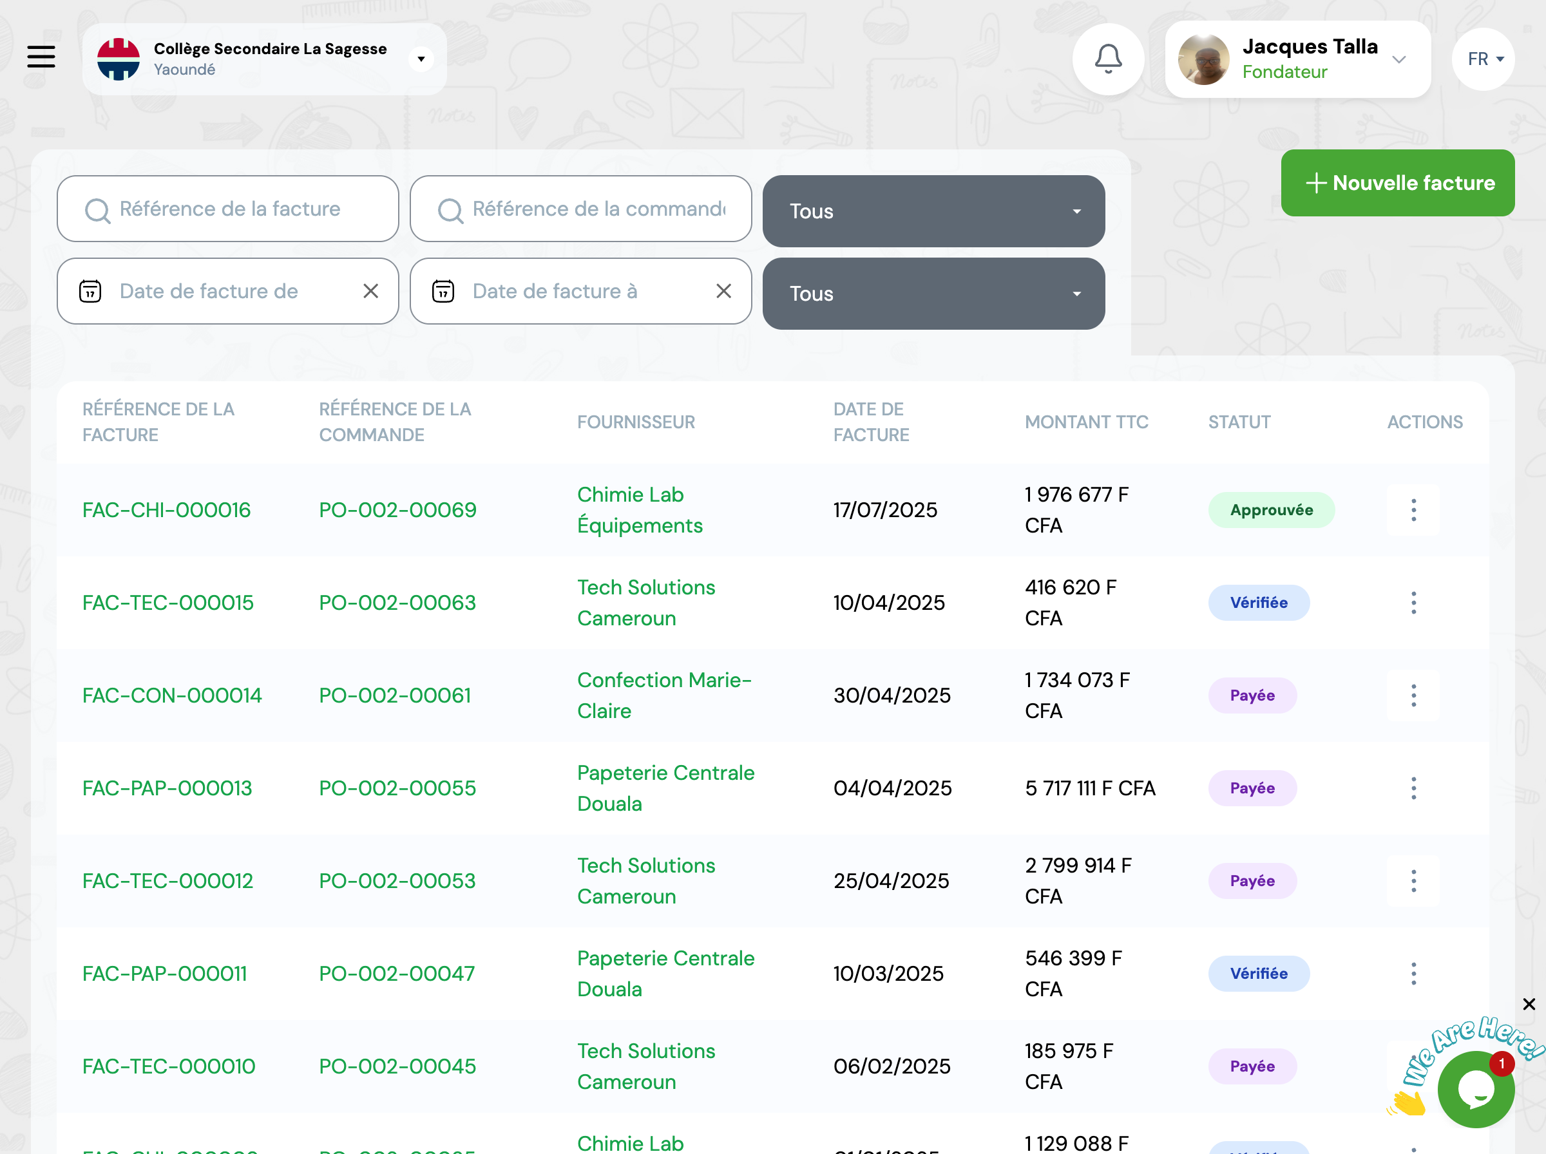
Task: Clear the 'Date de facture à' field
Action: [723, 291]
